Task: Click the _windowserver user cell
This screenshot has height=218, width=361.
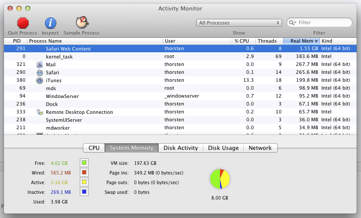Action: point(182,96)
